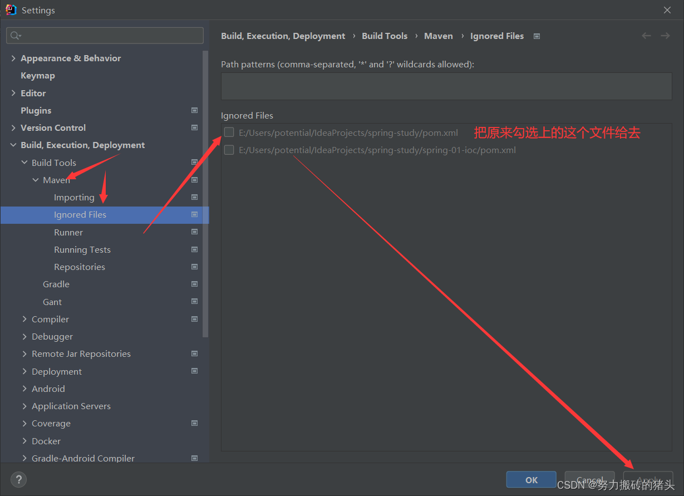Click project-level icon on Gradle-Android Compiler row
This screenshot has width=684, height=496.
(194, 458)
